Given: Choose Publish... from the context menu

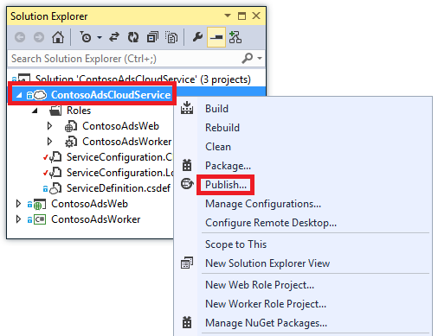Looking at the screenshot, I should click(x=226, y=185).
